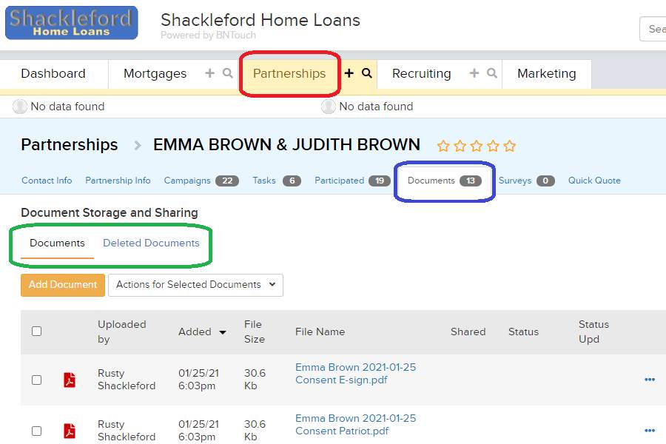The width and height of the screenshot is (666, 444).
Task: Open the Recruiting tab
Action: (x=421, y=73)
